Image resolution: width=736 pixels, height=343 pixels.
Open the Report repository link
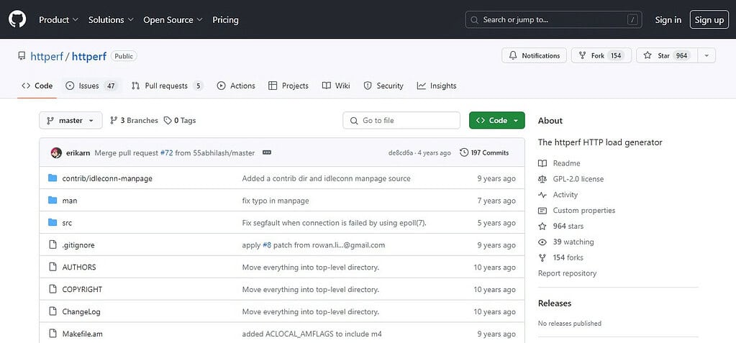pyautogui.click(x=567, y=273)
